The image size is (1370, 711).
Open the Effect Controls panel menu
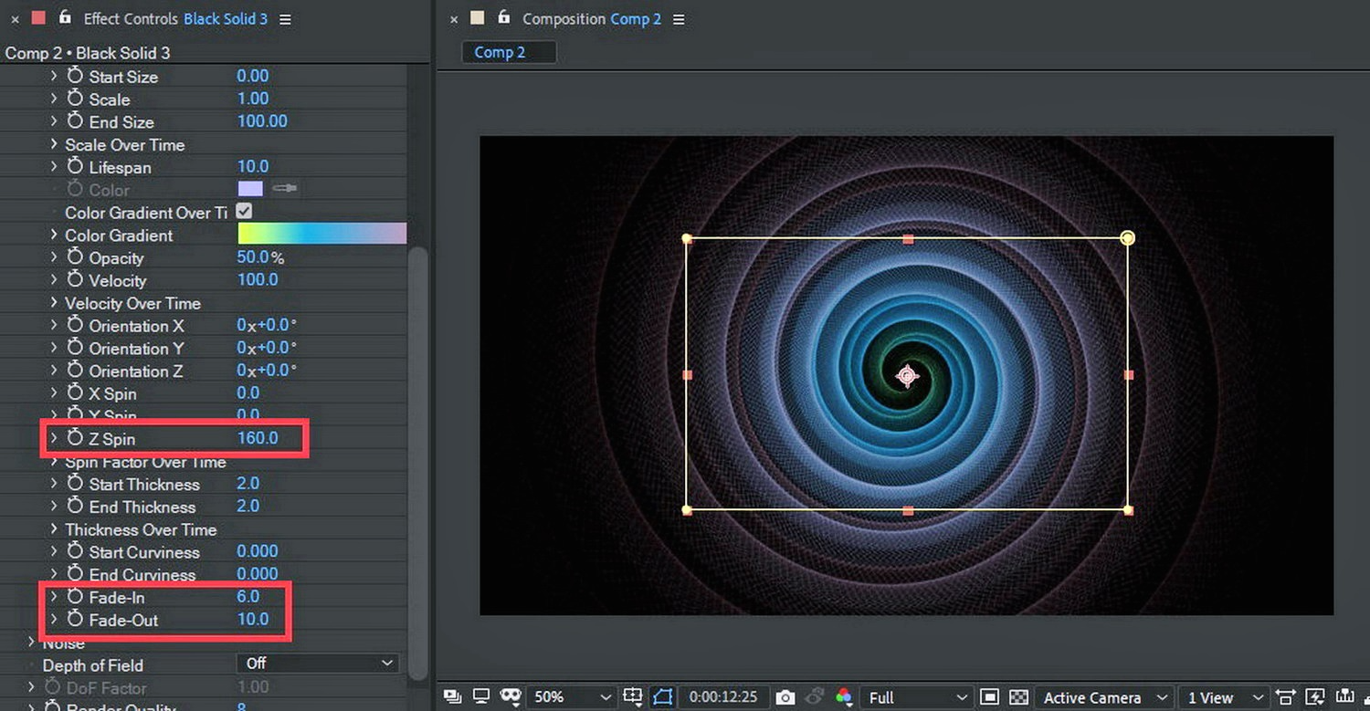[285, 19]
